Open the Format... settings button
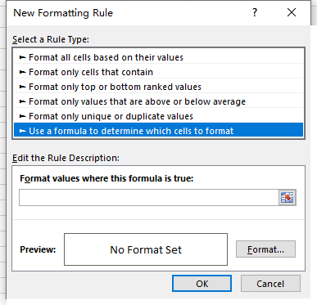This screenshot has width=317, height=305. pos(265,249)
